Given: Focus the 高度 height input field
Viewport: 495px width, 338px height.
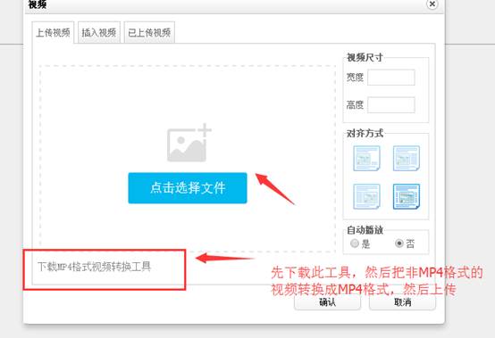Looking at the screenshot, I should click(391, 105).
